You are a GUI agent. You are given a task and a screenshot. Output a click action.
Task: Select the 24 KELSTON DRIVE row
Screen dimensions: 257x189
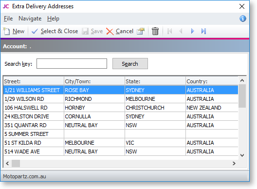[121, 116]
